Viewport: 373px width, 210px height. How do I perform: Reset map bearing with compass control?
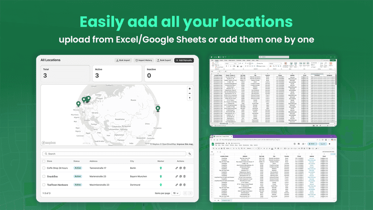(x=190, y=98)
